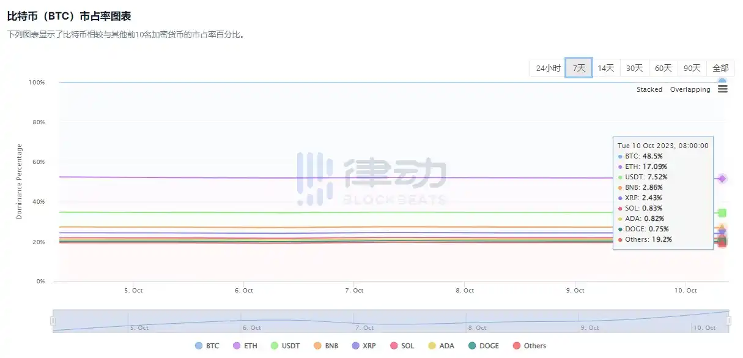The width and height of the screenshot is (743, 358).
Task: Switch chart to Overlapping mode
Action: coord(690,89)
